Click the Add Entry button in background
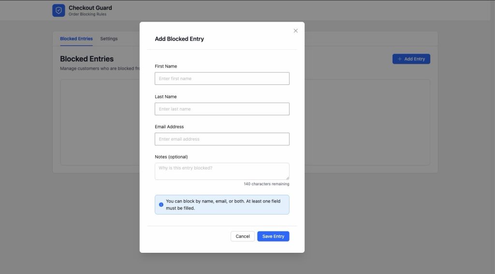This screenshot has height=274, width=495. [411, 59]
